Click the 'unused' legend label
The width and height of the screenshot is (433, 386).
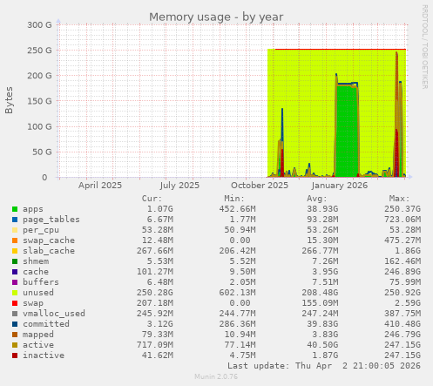[x=38, y=293]
